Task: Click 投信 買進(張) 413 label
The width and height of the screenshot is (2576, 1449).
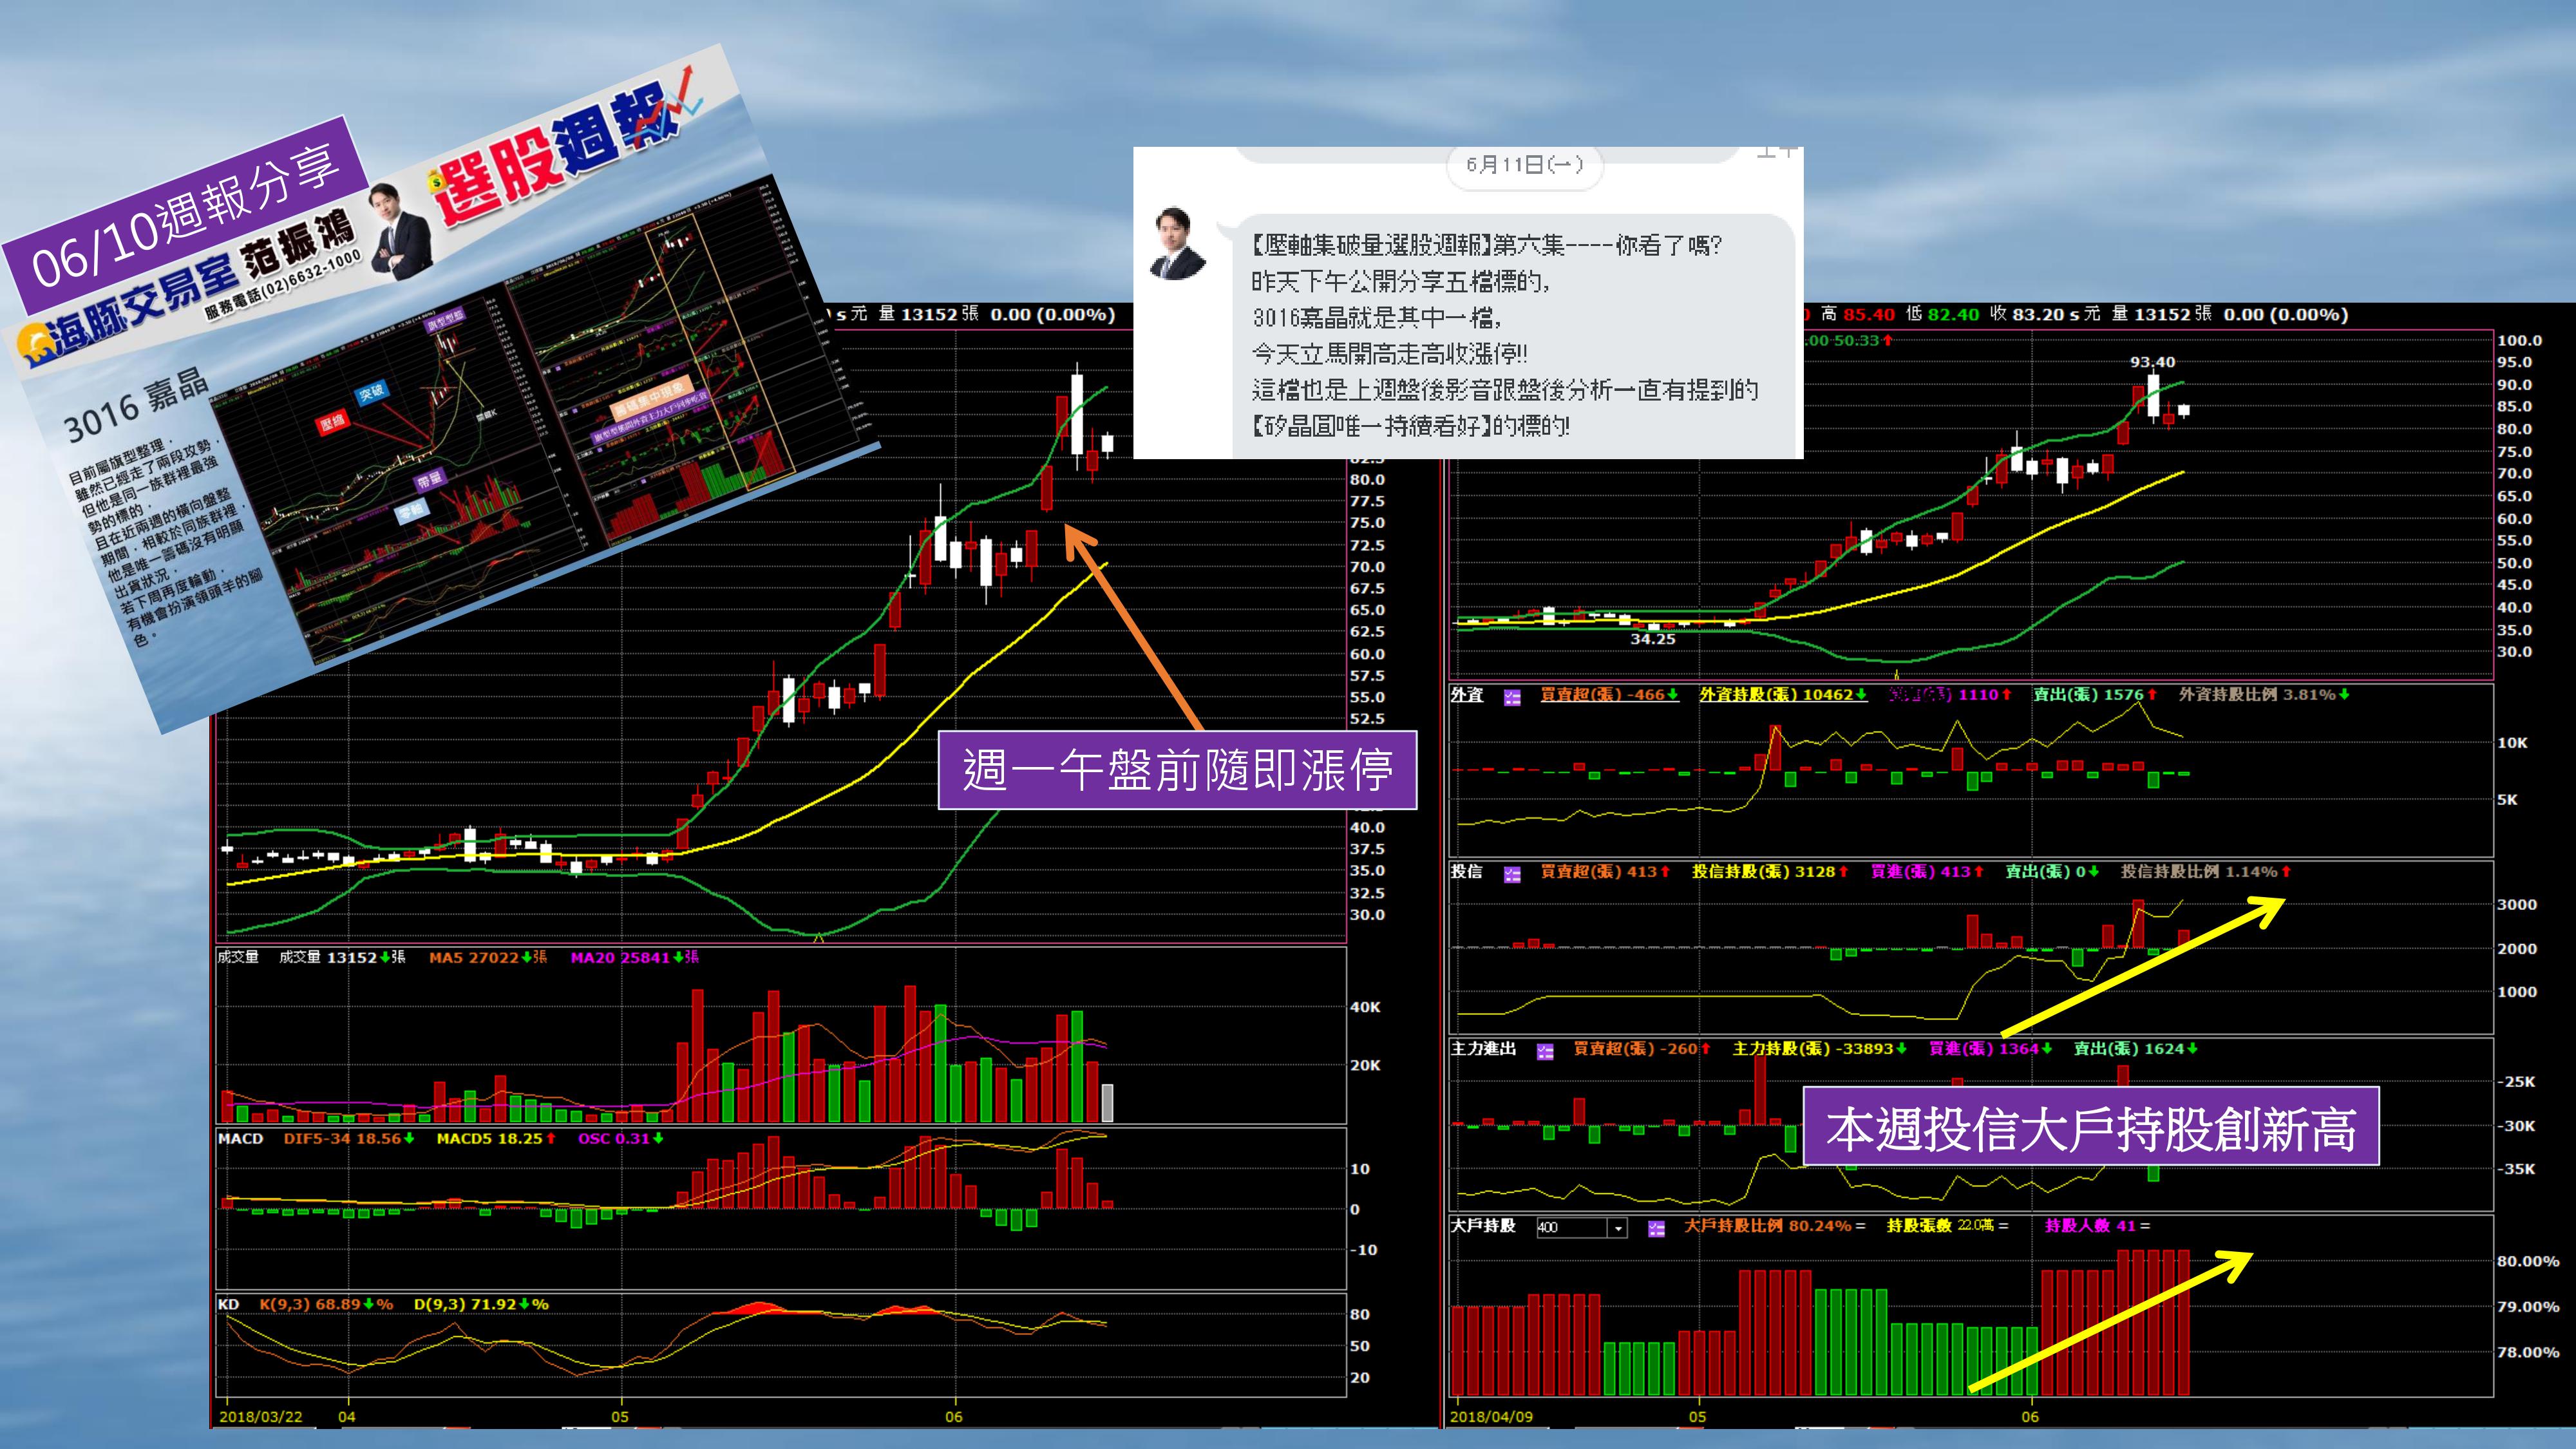Action: [1928, 872]
